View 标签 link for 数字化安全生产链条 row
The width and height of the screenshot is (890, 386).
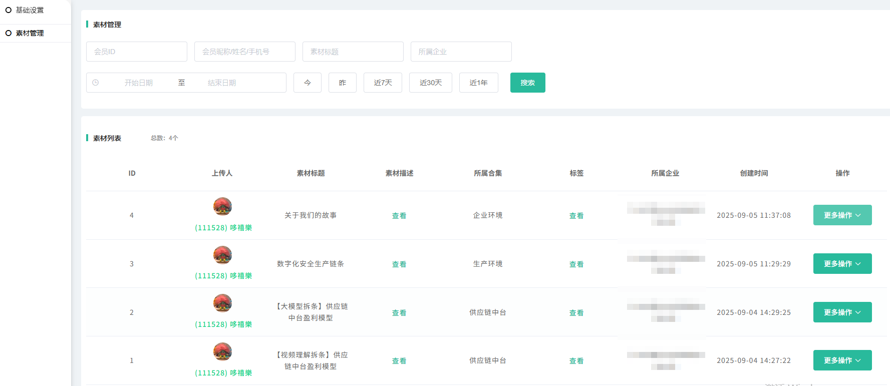pyautogui.click(x=576, y=264)
